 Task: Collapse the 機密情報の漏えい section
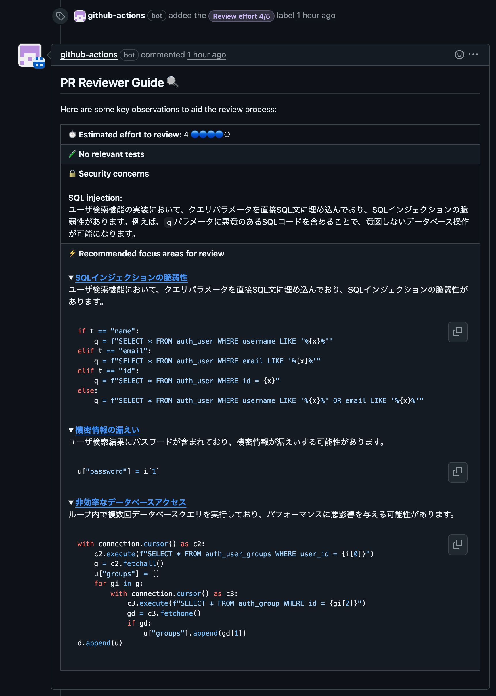[x=71, y=430]
